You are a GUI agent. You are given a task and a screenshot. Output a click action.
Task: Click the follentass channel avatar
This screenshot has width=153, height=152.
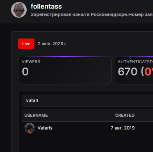click(x=19, y=10)
